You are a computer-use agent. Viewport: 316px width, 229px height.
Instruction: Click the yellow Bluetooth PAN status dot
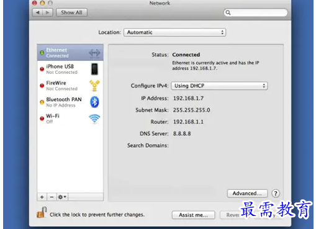(42, 102)
